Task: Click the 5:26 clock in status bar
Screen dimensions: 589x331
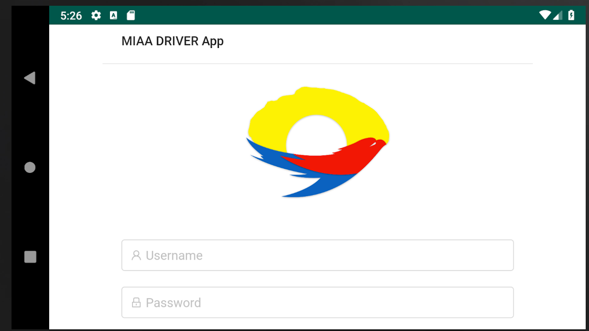Action: tap(71, 16)
